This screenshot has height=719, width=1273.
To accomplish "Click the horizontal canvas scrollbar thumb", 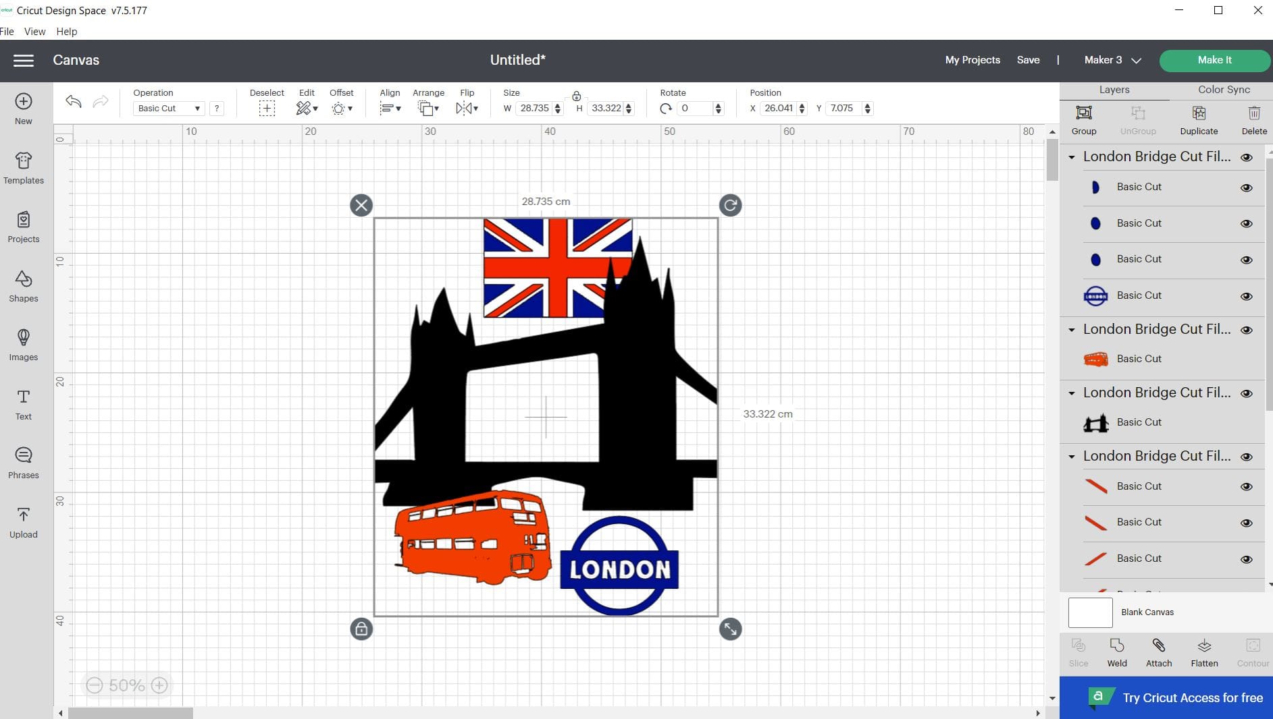I will (130, 713).
